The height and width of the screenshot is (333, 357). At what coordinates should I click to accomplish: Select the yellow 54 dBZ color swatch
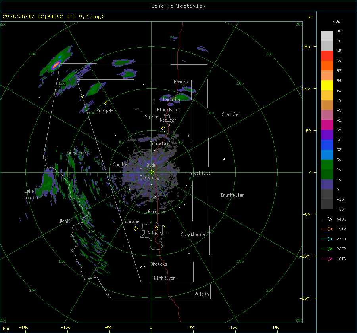pyautogui.click(x=327, y=85)
